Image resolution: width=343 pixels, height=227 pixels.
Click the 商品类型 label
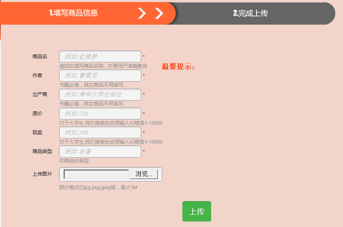(42, 151)
